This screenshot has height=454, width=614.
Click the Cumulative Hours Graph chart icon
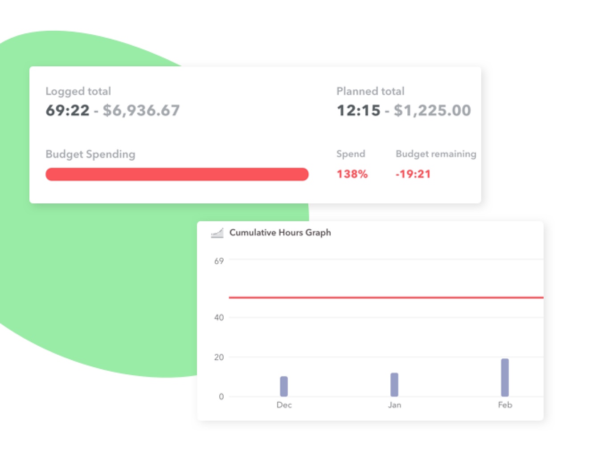(217, 233)
